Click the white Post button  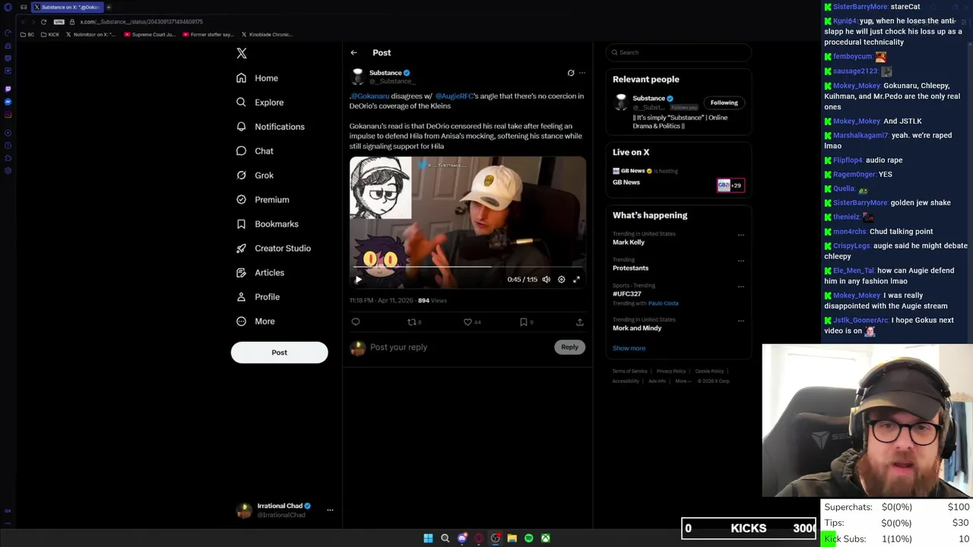[x=279, y=353]
